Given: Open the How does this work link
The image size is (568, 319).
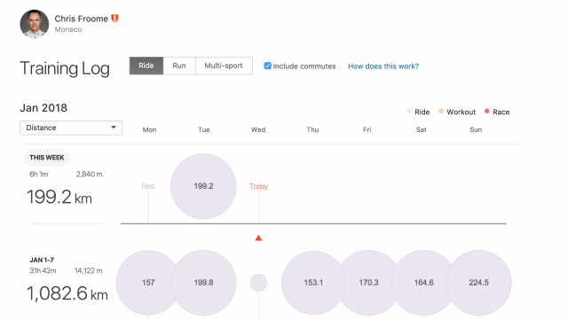Looking at the screenshot, I should [x=383, y=66].
